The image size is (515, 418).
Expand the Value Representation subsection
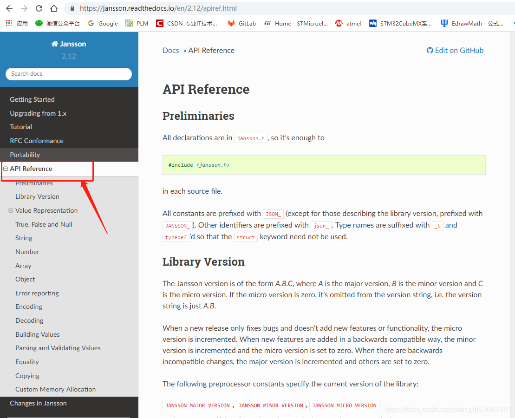(x=11, y=210)
